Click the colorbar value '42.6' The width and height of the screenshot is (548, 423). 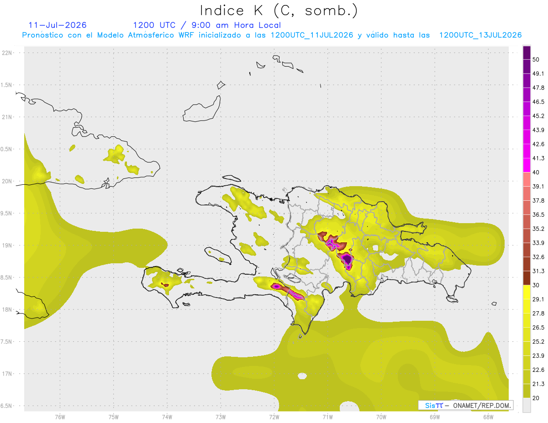click(538, 144)
